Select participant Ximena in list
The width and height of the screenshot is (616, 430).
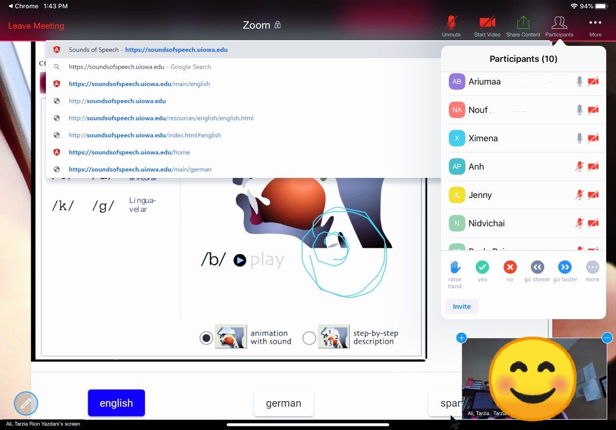(x=523, y=138)
